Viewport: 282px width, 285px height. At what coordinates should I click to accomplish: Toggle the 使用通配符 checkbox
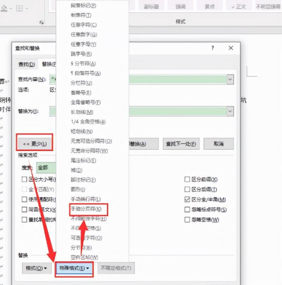click(x=24, y=199)
